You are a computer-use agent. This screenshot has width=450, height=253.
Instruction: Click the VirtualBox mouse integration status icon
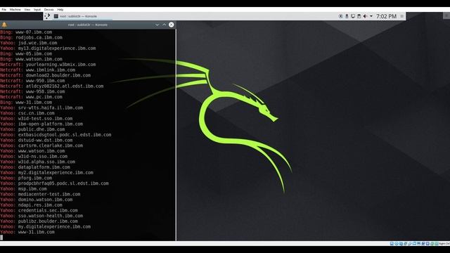tap(432, 244)
